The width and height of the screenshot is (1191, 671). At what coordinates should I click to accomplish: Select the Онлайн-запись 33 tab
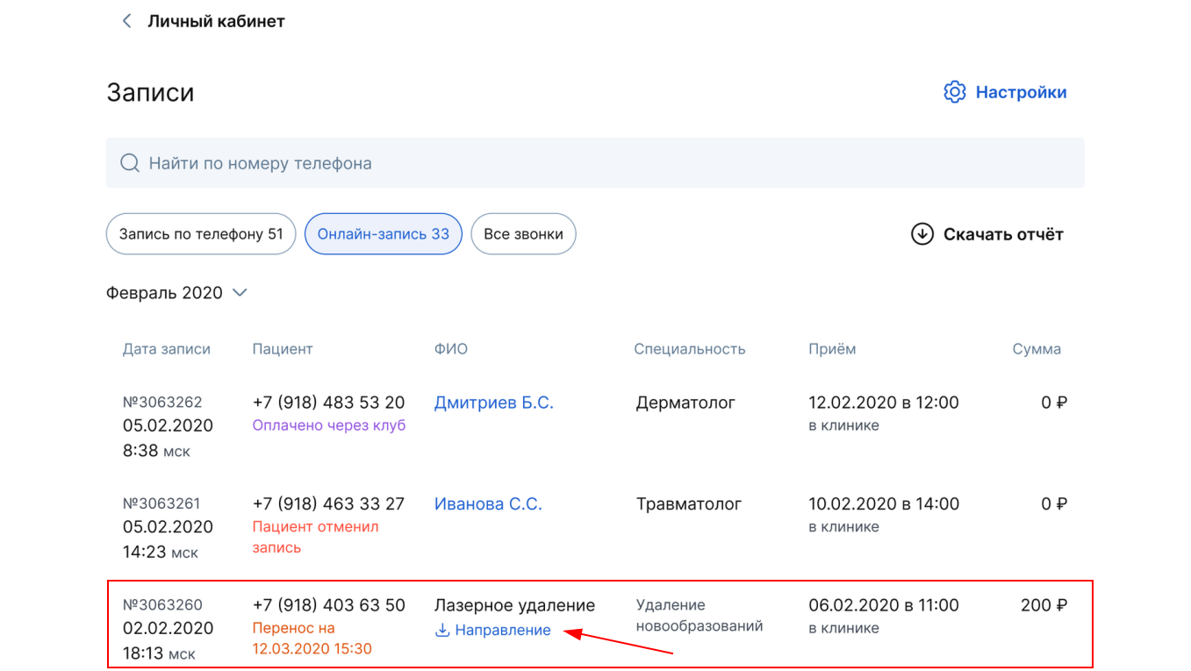383,234
